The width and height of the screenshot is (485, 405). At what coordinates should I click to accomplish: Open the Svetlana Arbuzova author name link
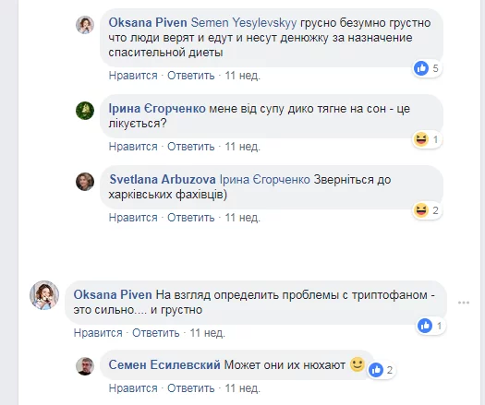[163, 180]
